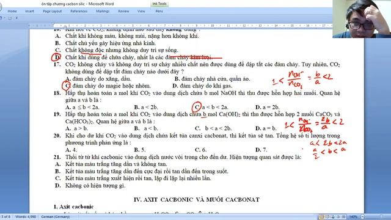The height and width of the screenshot is (220, 391).
Task: Open the Insert ribbon tab
Action: [x=29, y=11]
